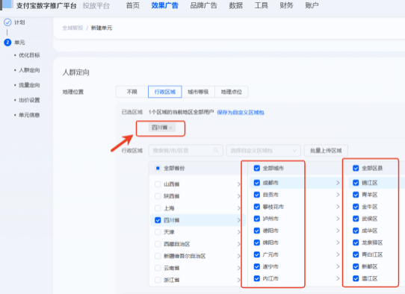
Task: Open the 选择自定义区域包 dropdown
Action: pyautogui.click(x=264, y=150)
